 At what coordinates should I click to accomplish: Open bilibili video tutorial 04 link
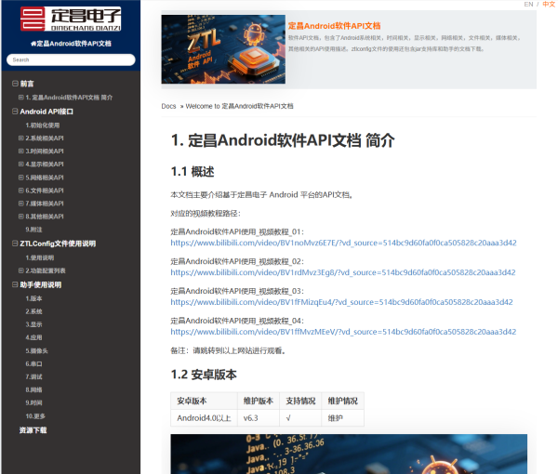pyautogui.click(x=343, y=332)
